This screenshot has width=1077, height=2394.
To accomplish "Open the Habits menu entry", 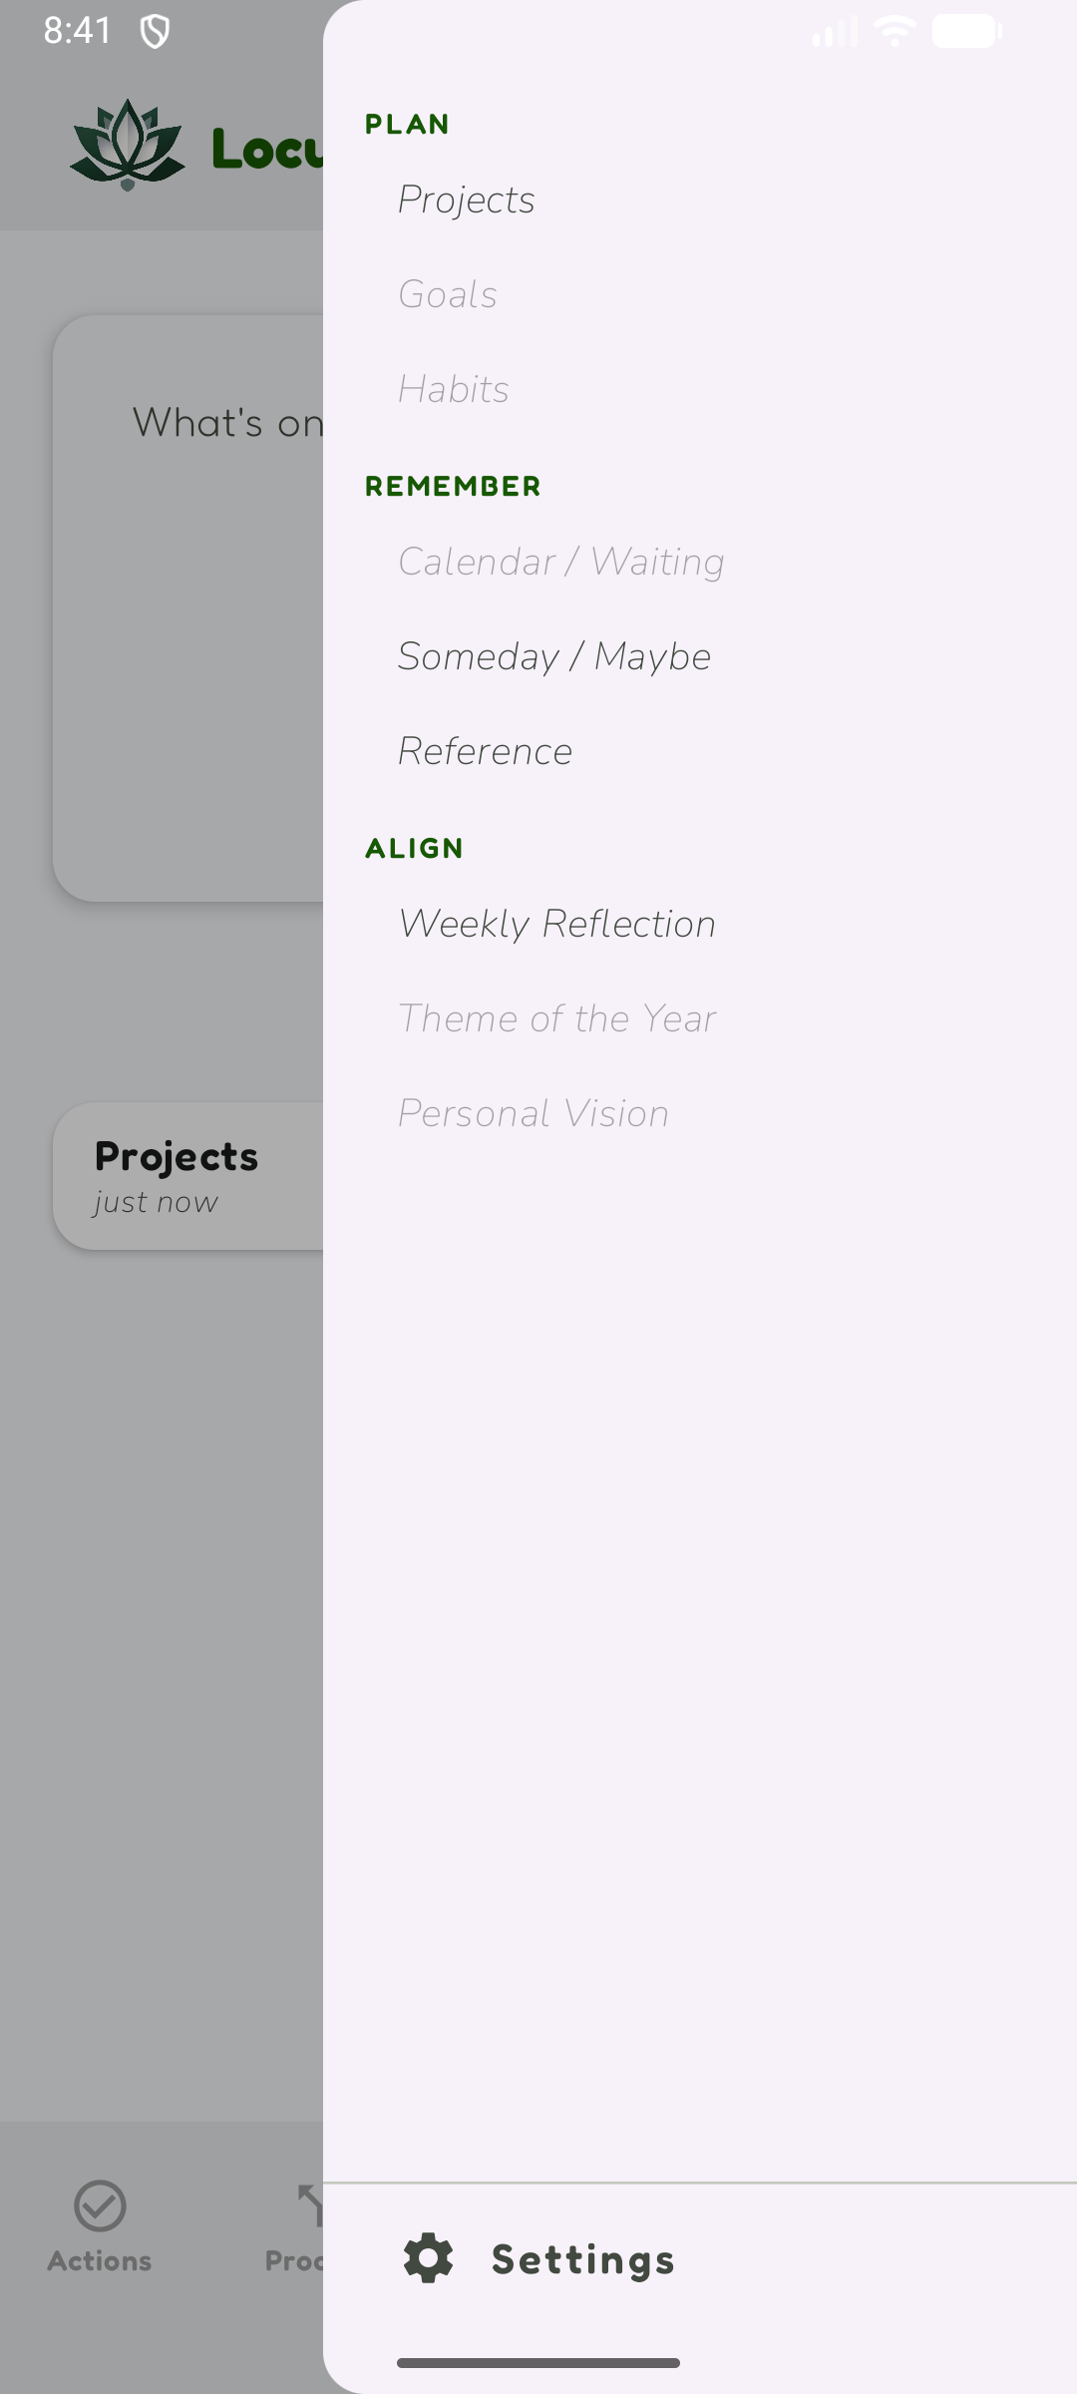I will point(454,390).
